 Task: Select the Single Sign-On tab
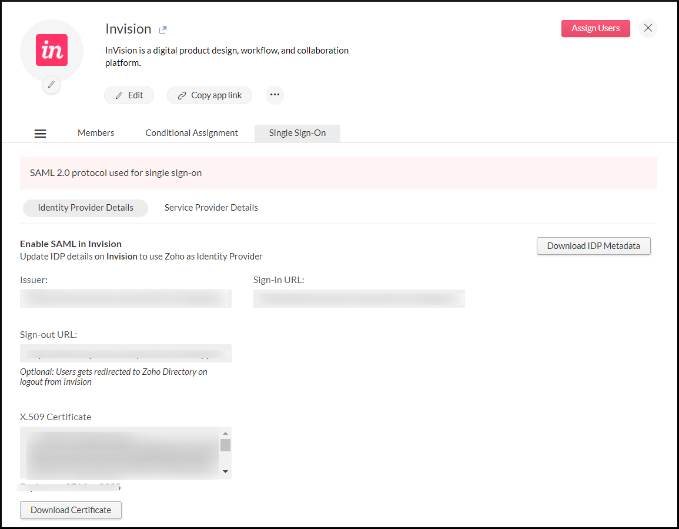297,133
